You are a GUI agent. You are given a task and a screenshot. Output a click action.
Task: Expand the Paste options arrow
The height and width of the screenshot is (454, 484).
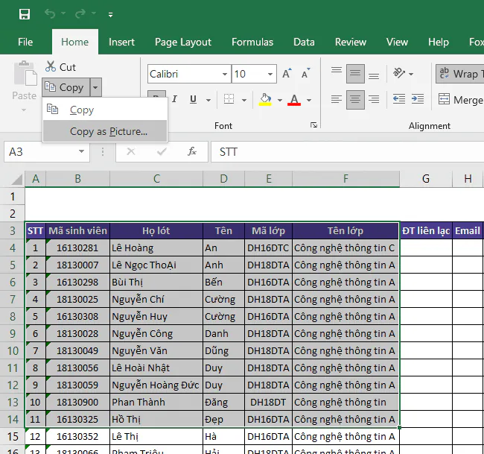pos(24,110)
